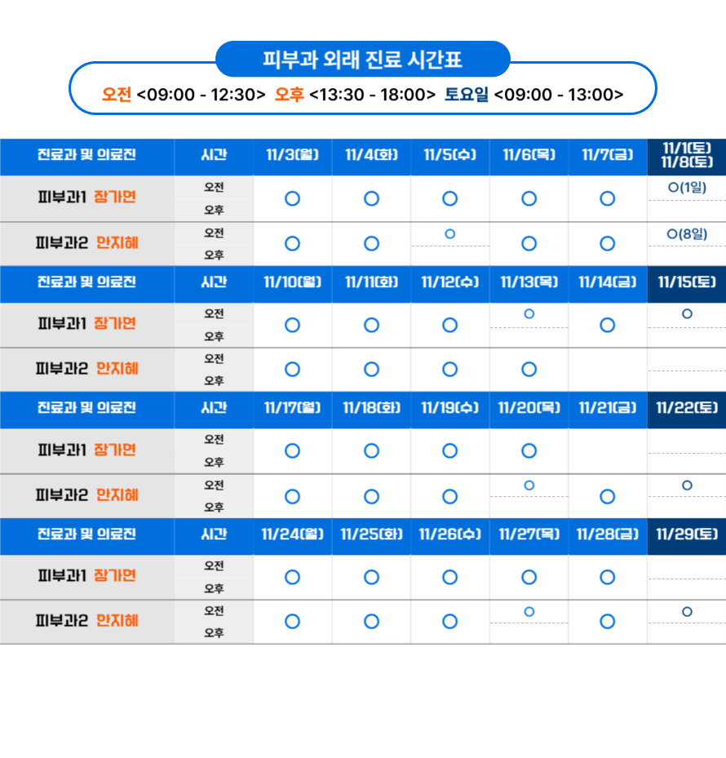The height and width of the screenshot is (758, 726).
Task: Click the O(1일) Saturday marker for 장가연
Action: (x=687, y=188)
